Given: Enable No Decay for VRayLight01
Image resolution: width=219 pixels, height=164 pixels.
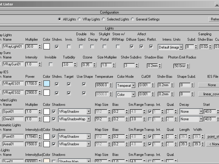Looking at the screenshot, I should [x=92, y=47].
